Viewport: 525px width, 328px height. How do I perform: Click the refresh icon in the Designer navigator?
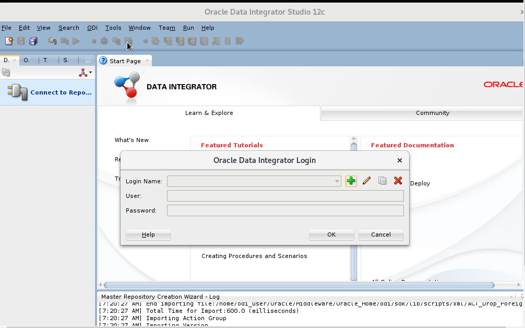point(6,72)
